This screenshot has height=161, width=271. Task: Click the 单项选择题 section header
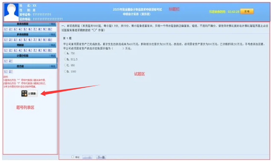click(x=30, y=24)
